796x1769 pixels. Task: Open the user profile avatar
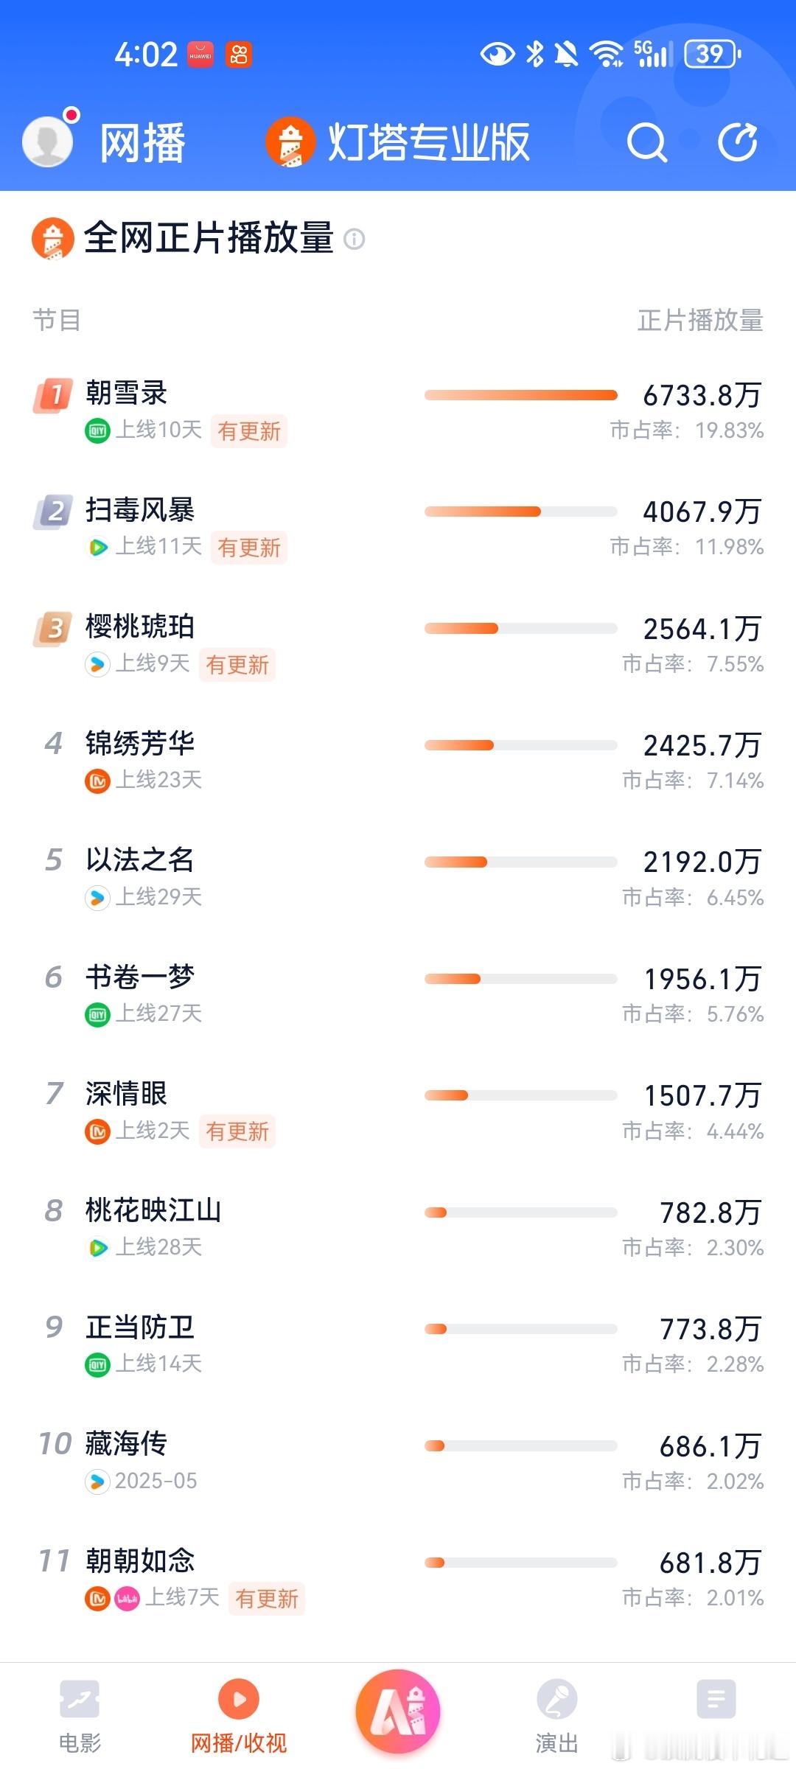(x=49, y=141)
